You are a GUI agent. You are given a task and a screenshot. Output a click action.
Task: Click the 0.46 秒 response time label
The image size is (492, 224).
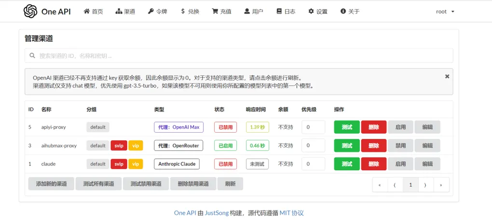[x=258, y=146]
